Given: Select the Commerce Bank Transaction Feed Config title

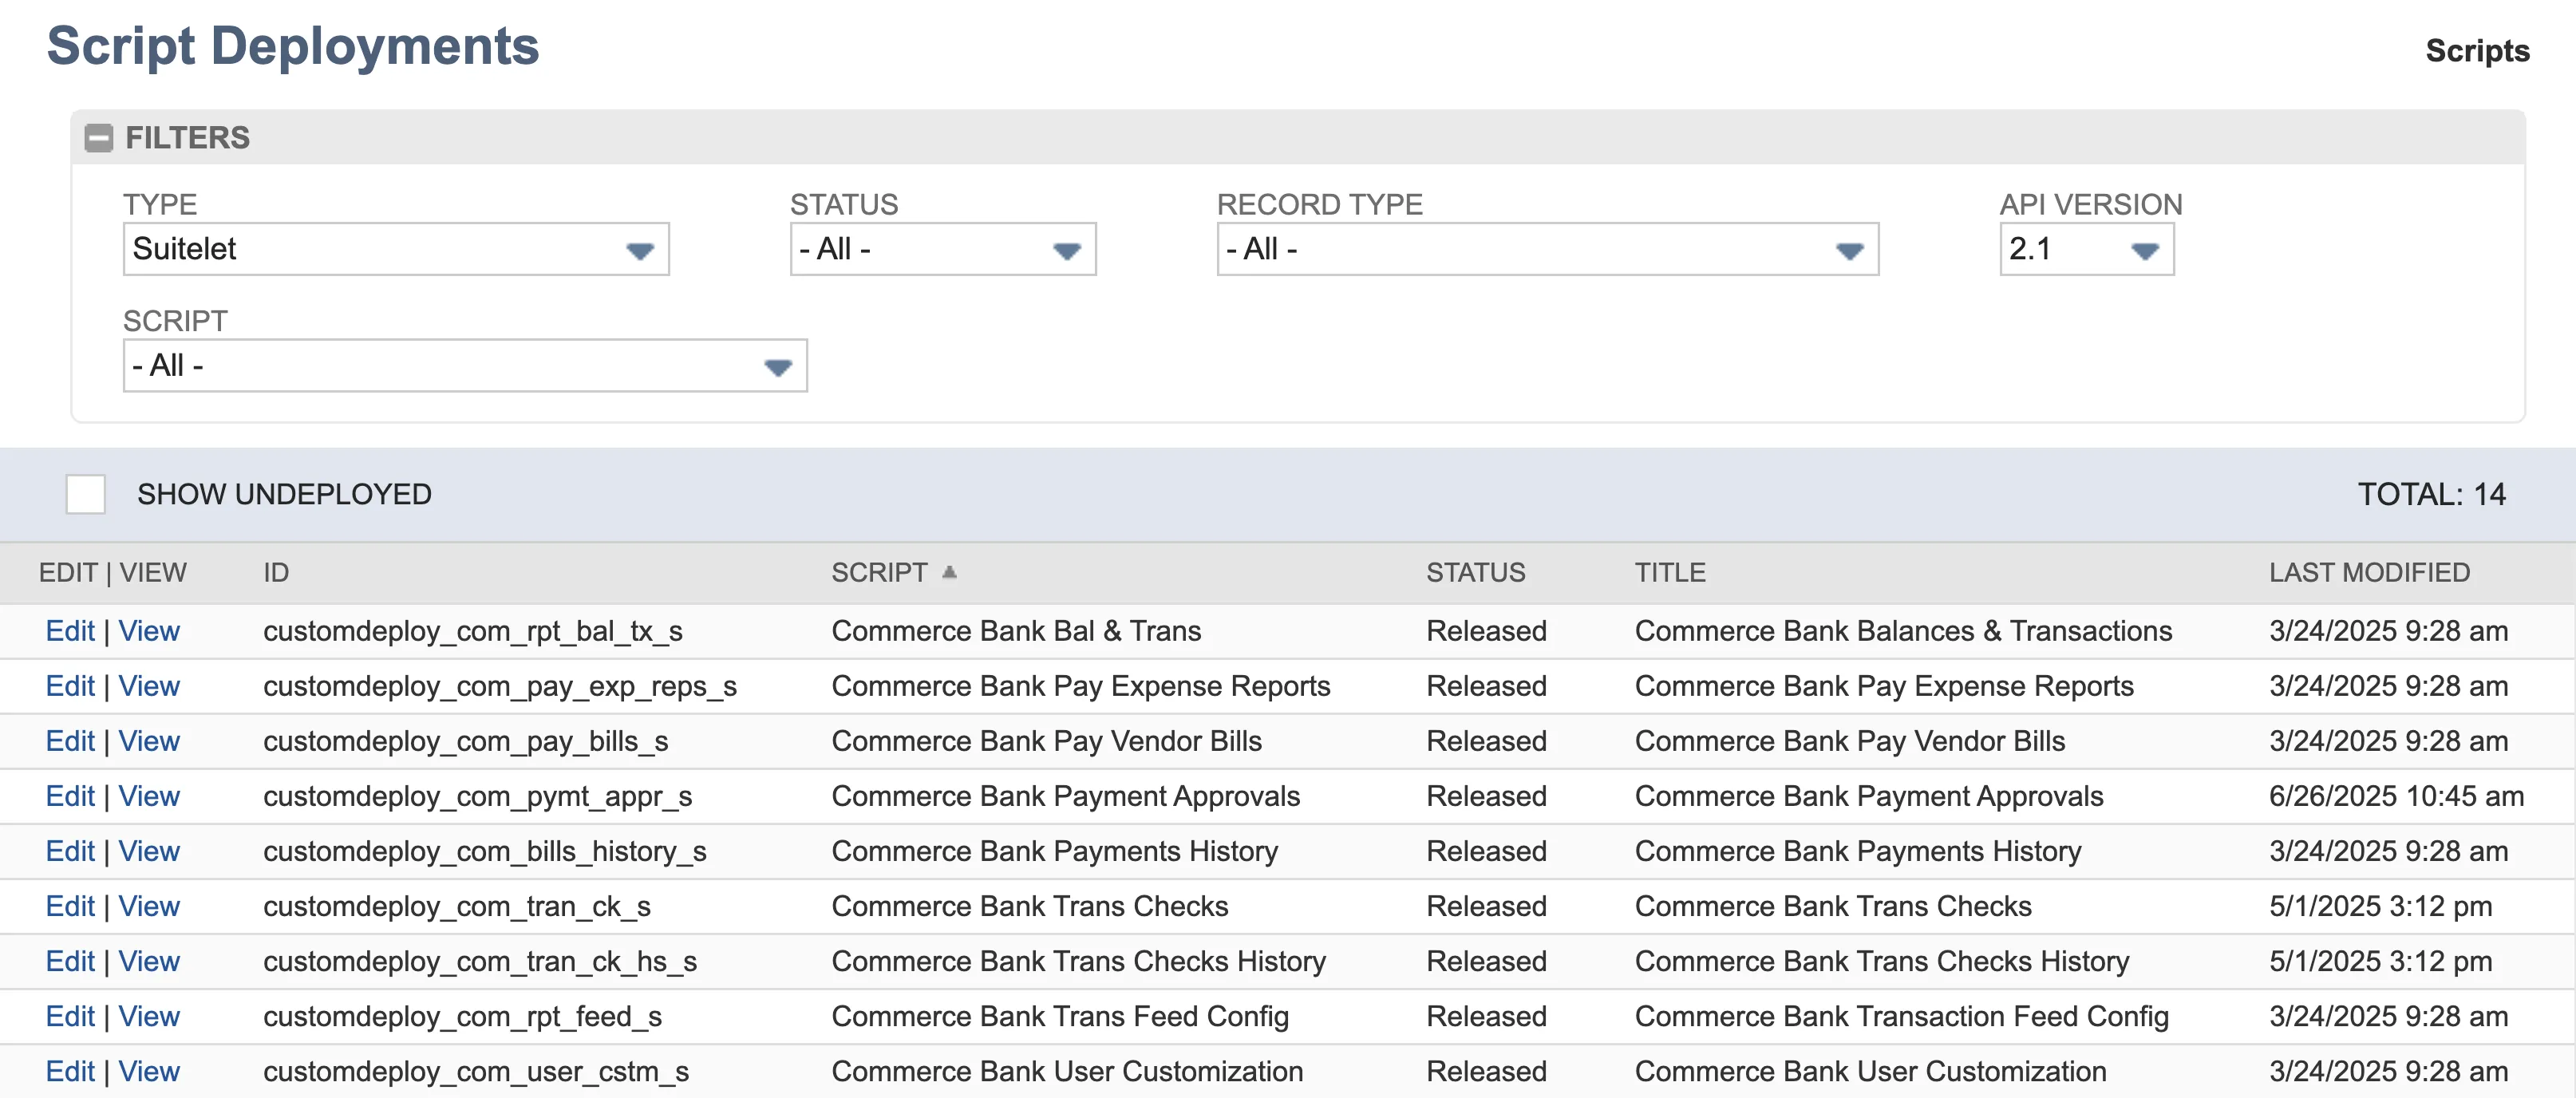Looking at the screenshot, I should 1901,1016.
